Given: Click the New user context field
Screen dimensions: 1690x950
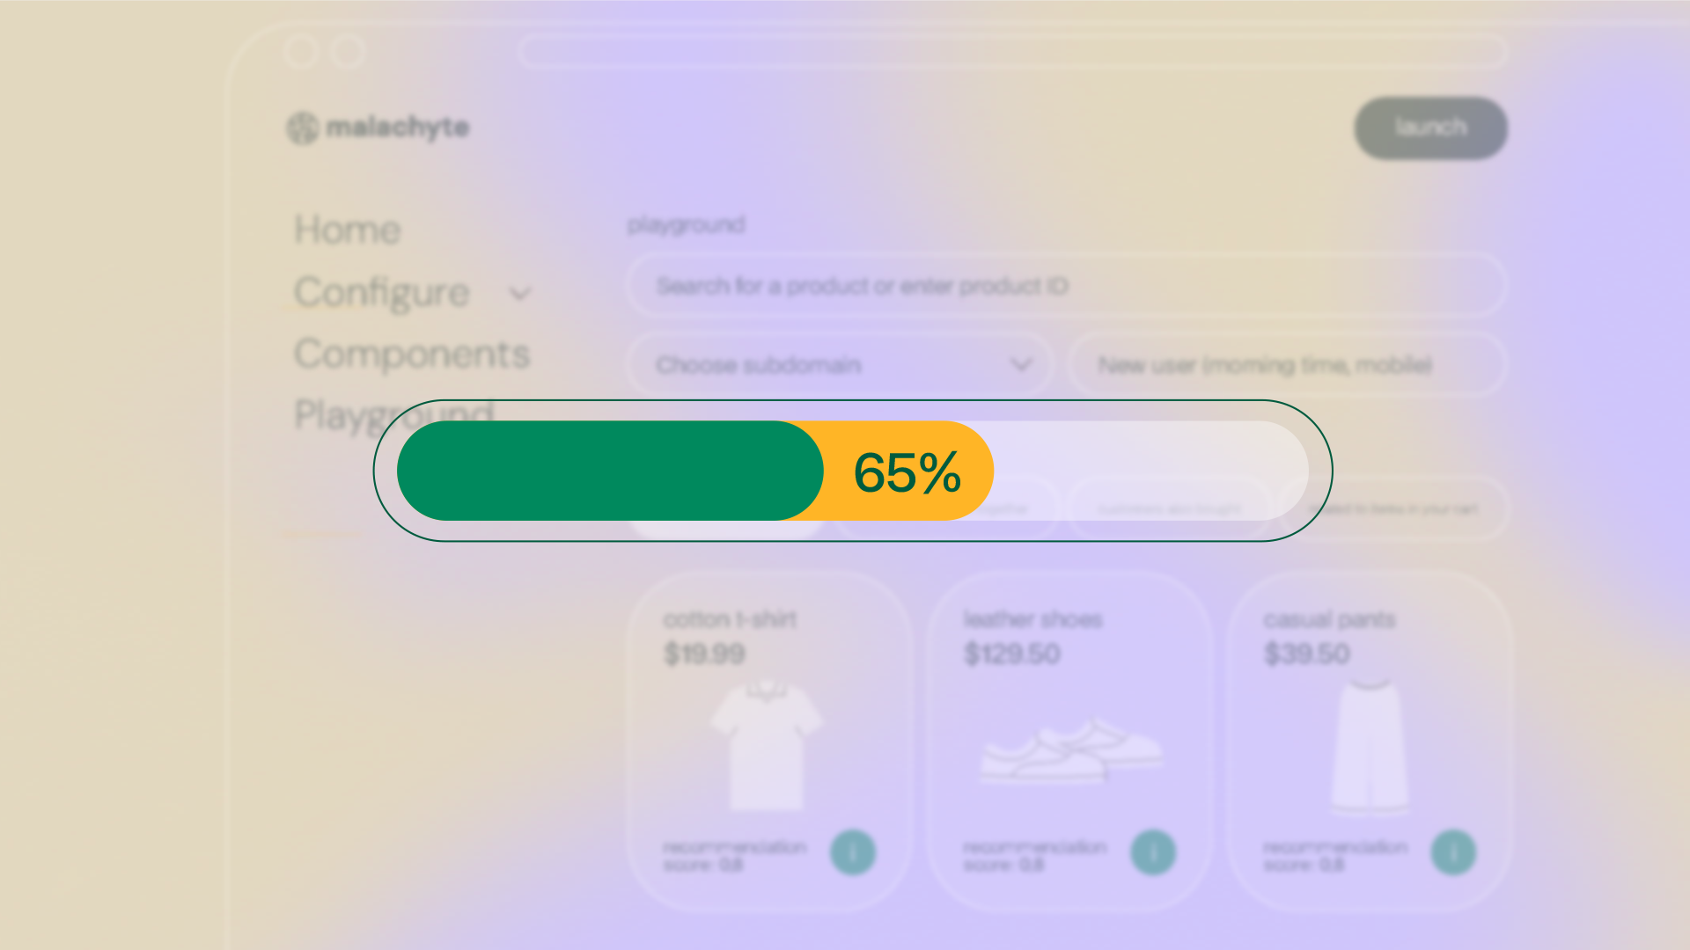Looking at the screenshot, I should tap(1285, 365).
